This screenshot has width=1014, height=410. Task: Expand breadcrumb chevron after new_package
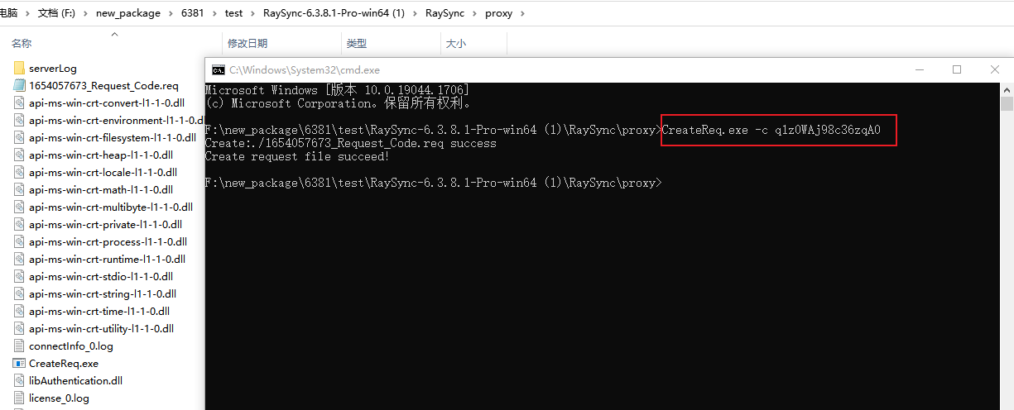pyautogui.click(x=170, y=13)
